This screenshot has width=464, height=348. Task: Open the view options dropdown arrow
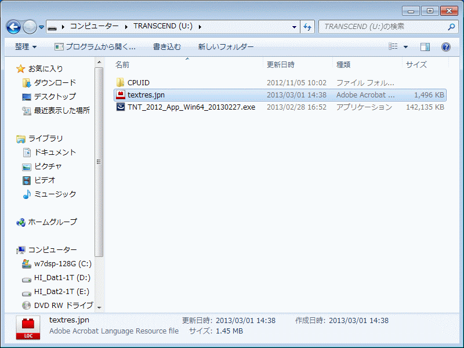[405, 47]
